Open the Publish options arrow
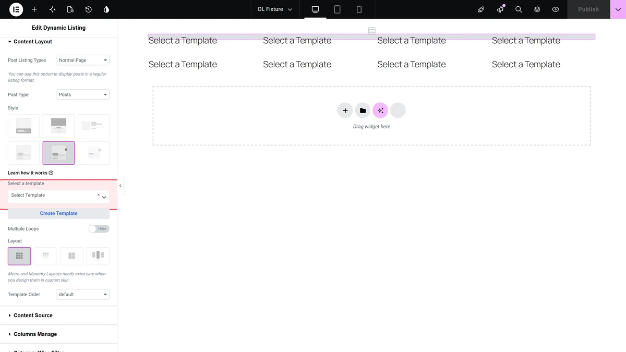Viewport: 626px width, 352px height. click(618, 9)
